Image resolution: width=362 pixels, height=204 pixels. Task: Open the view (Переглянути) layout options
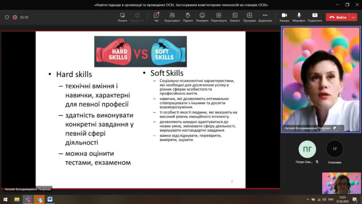pos(219,17)
